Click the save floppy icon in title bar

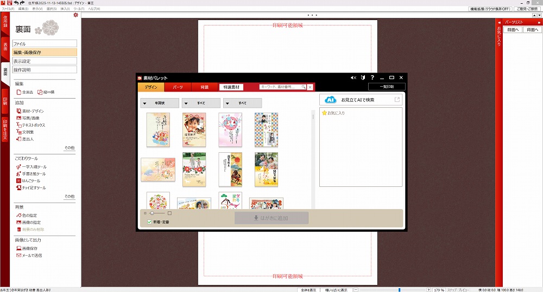click(9, 3)
